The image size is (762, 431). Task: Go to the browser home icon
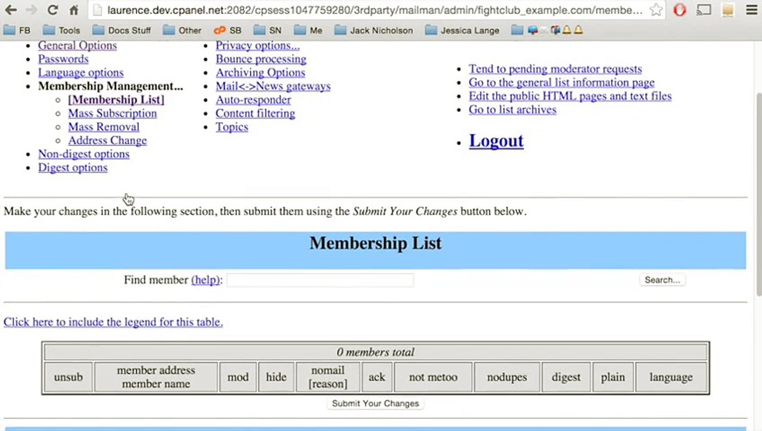tap(74, 10)
